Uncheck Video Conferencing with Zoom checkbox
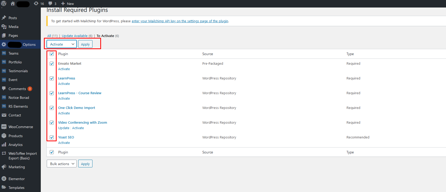Image resolution: width=446 pixels, height=192 pixels. (x=52, y=123)
